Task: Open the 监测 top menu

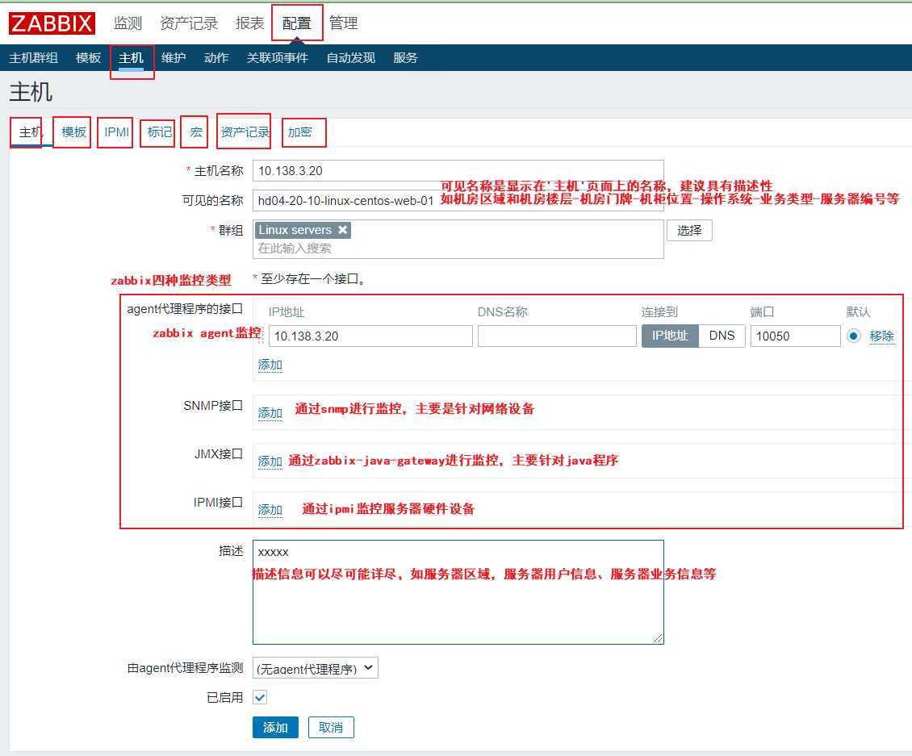Action: coord(128,23)
